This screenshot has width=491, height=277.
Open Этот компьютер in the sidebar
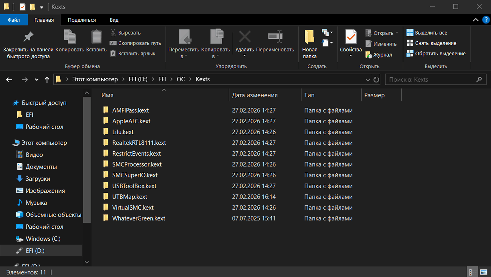tap(44, 143)
